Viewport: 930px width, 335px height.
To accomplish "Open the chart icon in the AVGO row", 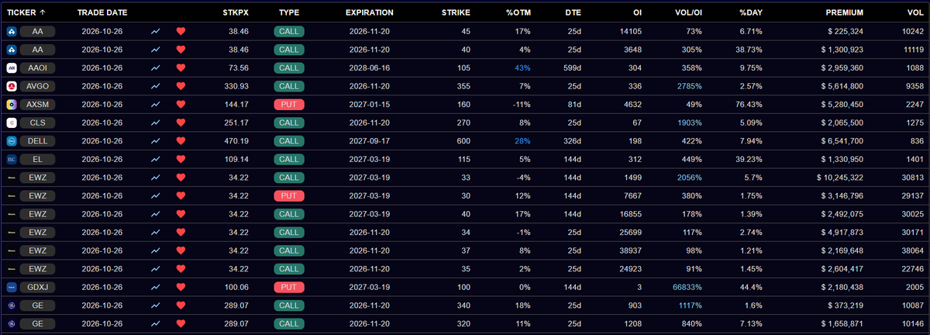I will [x=157, y=86].
